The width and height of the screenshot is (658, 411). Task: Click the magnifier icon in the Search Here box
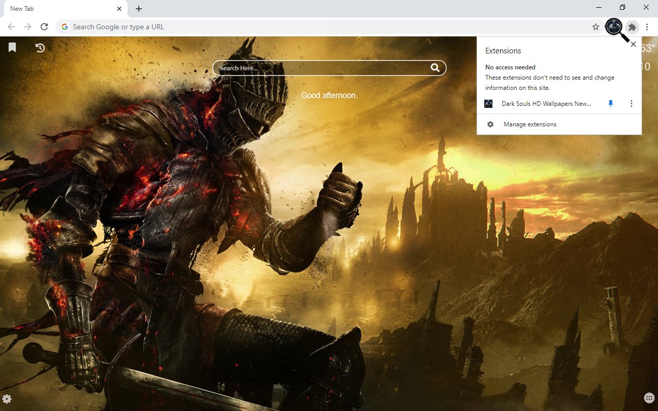(435, 68)
